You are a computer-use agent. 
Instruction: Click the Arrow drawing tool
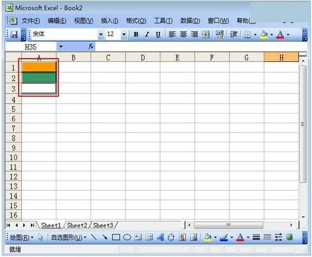pyautogui.click(x=105, y=237)
